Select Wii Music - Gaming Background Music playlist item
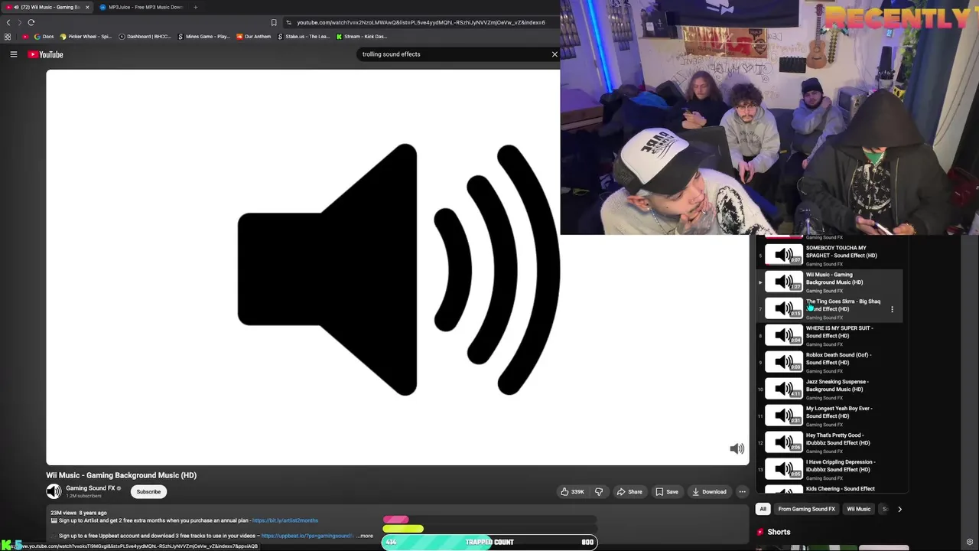979x551 pixels. [x=831, y=282]
